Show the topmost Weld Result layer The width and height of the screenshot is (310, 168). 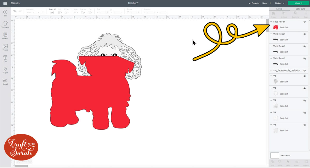(x=305, y=34)
